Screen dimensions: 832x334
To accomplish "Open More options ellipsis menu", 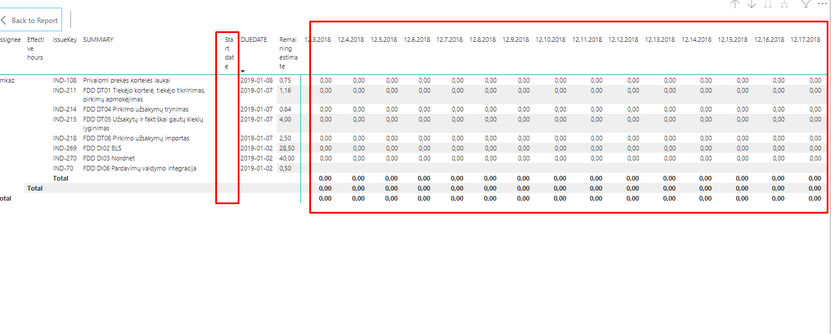I will 823,4.
